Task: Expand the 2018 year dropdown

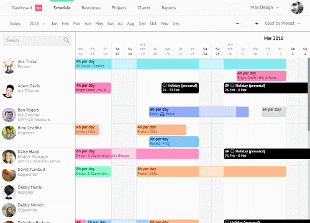Action: coord(37,24)
